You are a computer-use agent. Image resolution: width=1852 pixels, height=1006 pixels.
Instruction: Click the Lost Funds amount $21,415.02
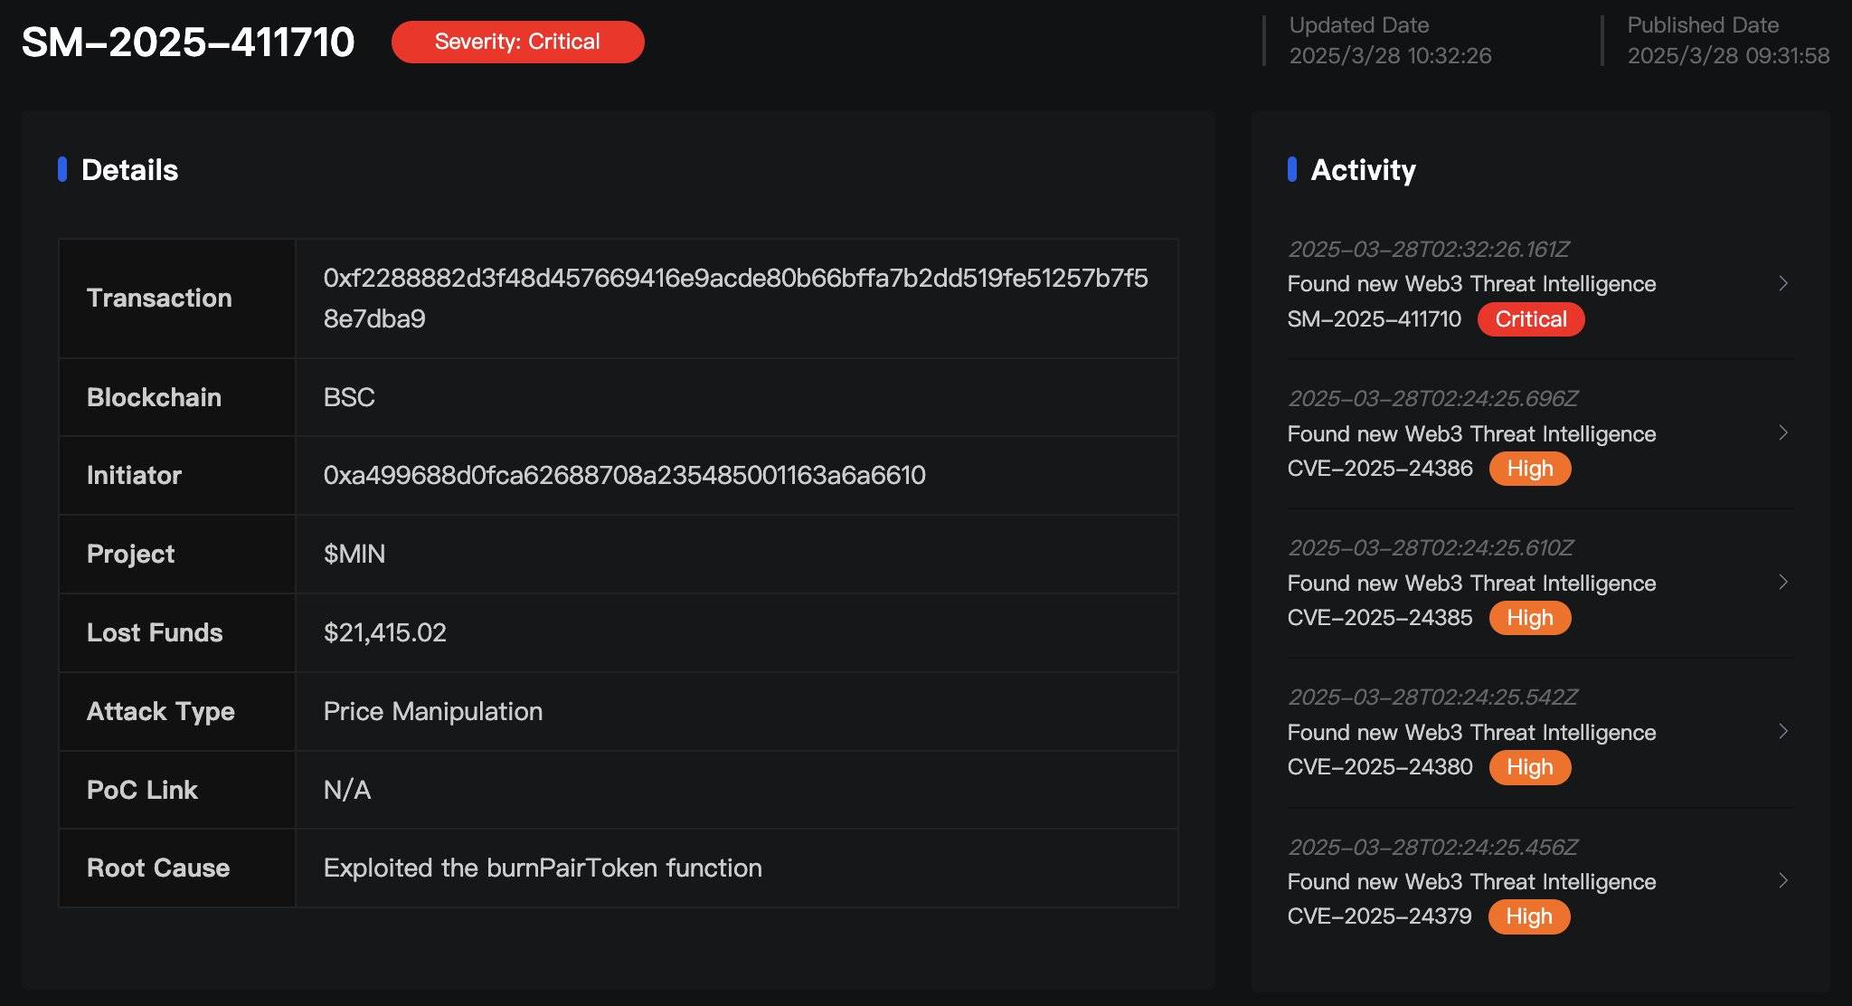pyautogui.click(x=385, y=632)
